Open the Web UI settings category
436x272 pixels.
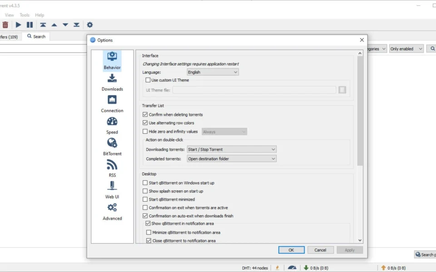click(x=112, y=190)
